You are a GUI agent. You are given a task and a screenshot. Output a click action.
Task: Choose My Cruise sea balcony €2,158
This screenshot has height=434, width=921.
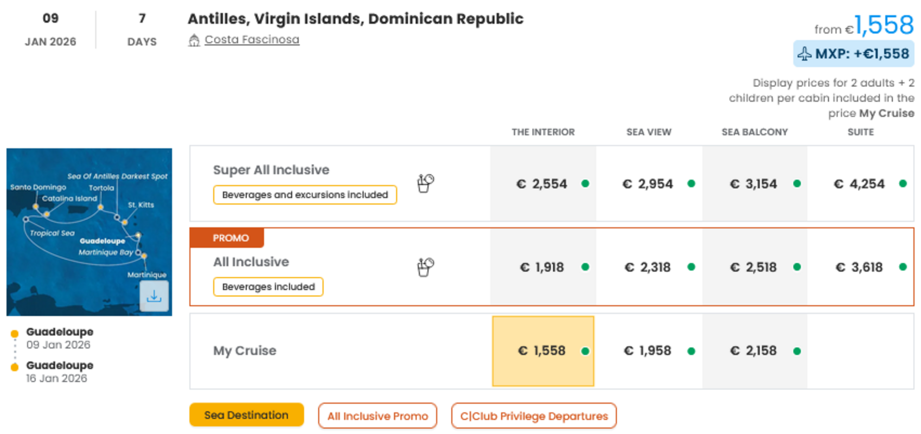[x=753, y=351]
